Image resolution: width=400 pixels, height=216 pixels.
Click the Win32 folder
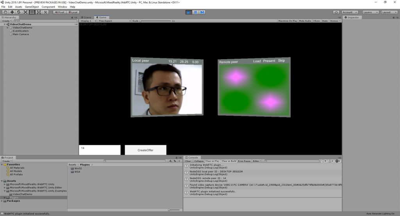point(76,169)
